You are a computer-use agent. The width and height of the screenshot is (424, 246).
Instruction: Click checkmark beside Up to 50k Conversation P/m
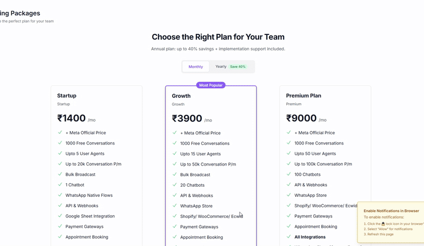174,164
